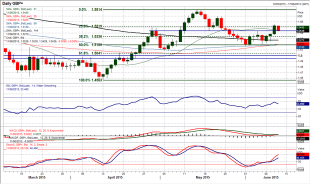
Task: Click the 0.0027 MACD value tag
Action: pyautogui.click(x=303, y=131)
